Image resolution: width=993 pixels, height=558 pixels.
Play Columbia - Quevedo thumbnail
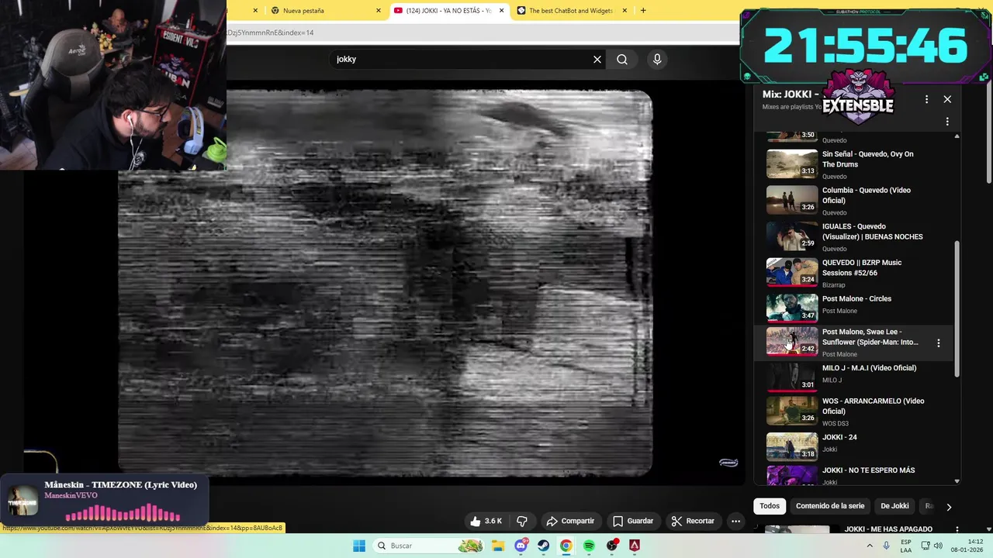pos(792,200)
